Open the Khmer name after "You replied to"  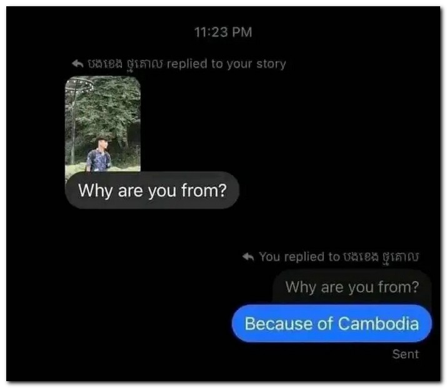click(381, 257)
